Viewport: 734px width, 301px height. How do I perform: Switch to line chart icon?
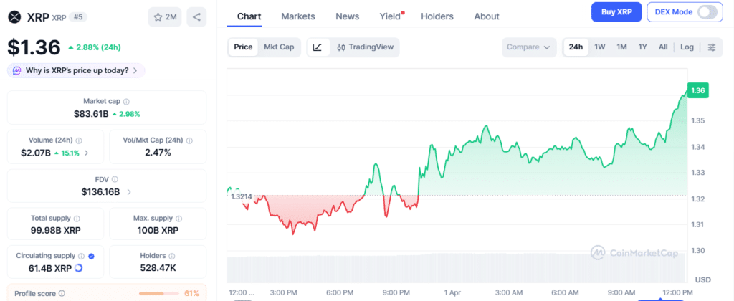click(x=318, y=47)
